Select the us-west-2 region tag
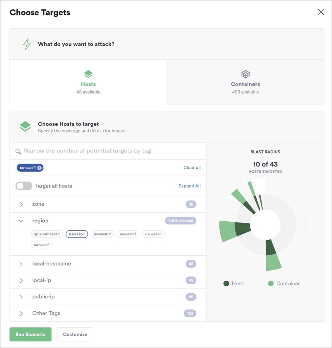The height and width of the screenshot is (348, 332). [x=102, y=234]
